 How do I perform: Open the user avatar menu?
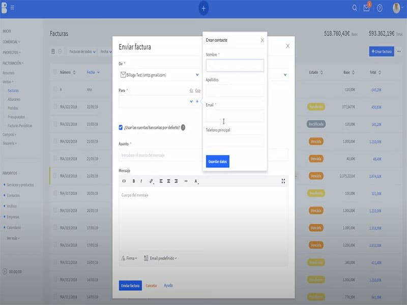click(396, 8)
